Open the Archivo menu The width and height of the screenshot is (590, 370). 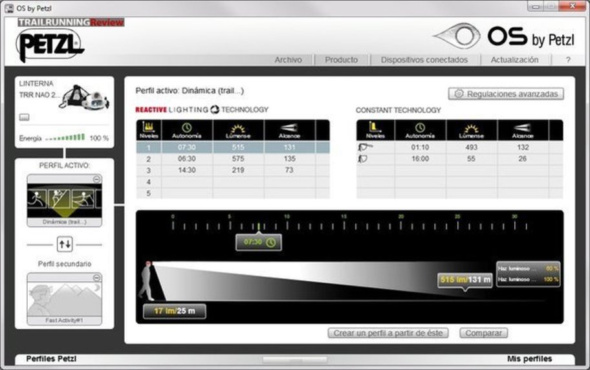click(x=289, y=60)
